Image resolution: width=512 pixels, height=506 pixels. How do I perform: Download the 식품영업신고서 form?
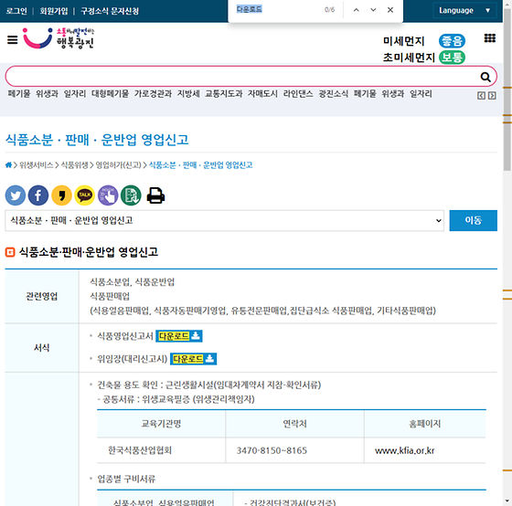[x=179, y=336]
